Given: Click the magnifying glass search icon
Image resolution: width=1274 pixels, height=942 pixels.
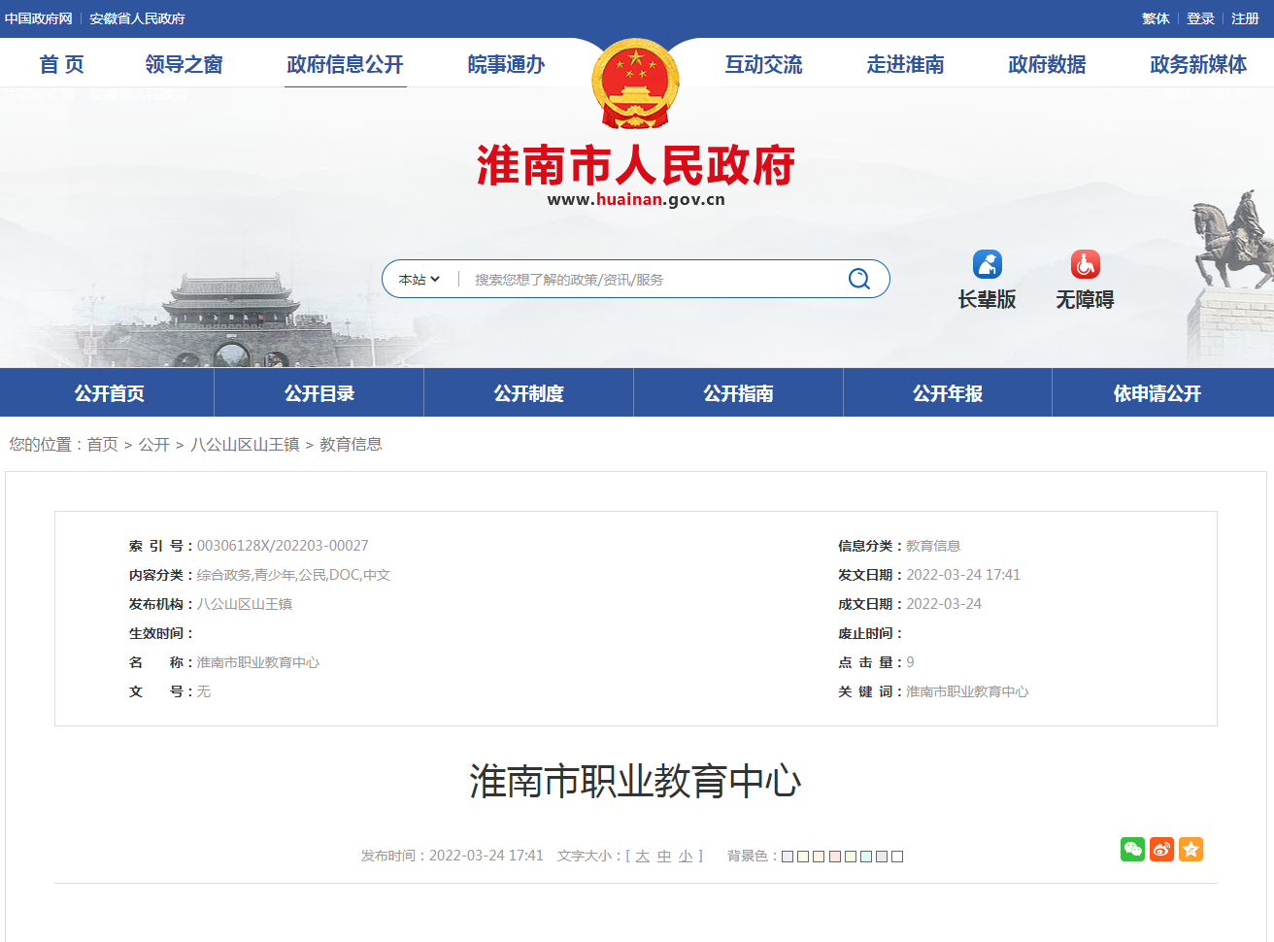Looking at the screenshot, I should [858, 279].
